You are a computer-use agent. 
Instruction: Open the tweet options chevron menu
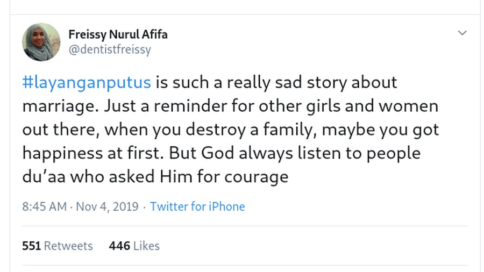[x=462, y=33]
